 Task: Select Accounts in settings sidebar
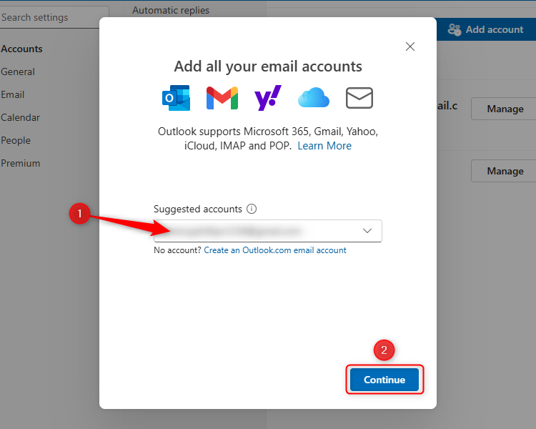tap(21, 49)
